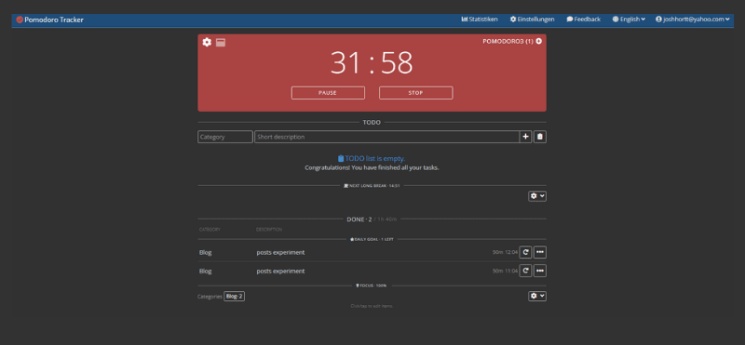Image resolution: width=745 pixels, height=345 pixels.
Task: Clear TODO list with clipboard button
Action: coord(540,137)
